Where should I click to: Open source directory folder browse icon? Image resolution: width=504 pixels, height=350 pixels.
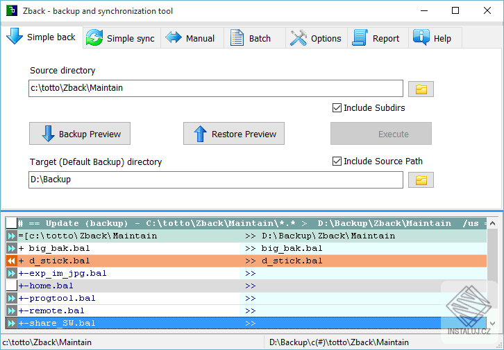[421, 89]
